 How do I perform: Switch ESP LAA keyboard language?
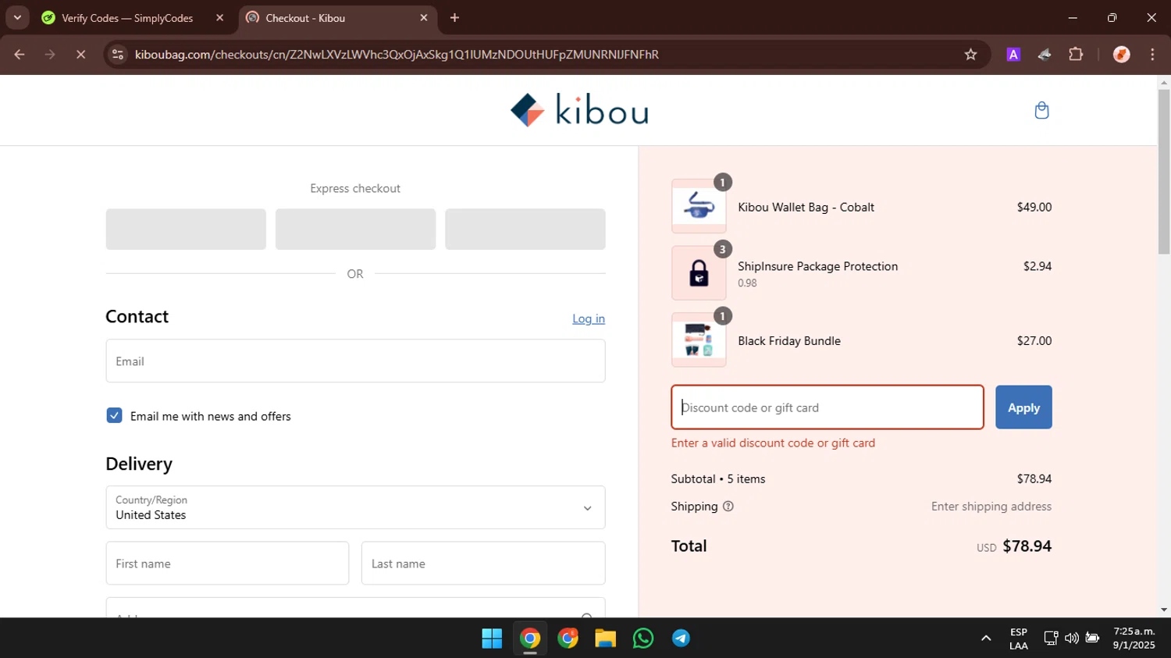tap(1018, 638)
